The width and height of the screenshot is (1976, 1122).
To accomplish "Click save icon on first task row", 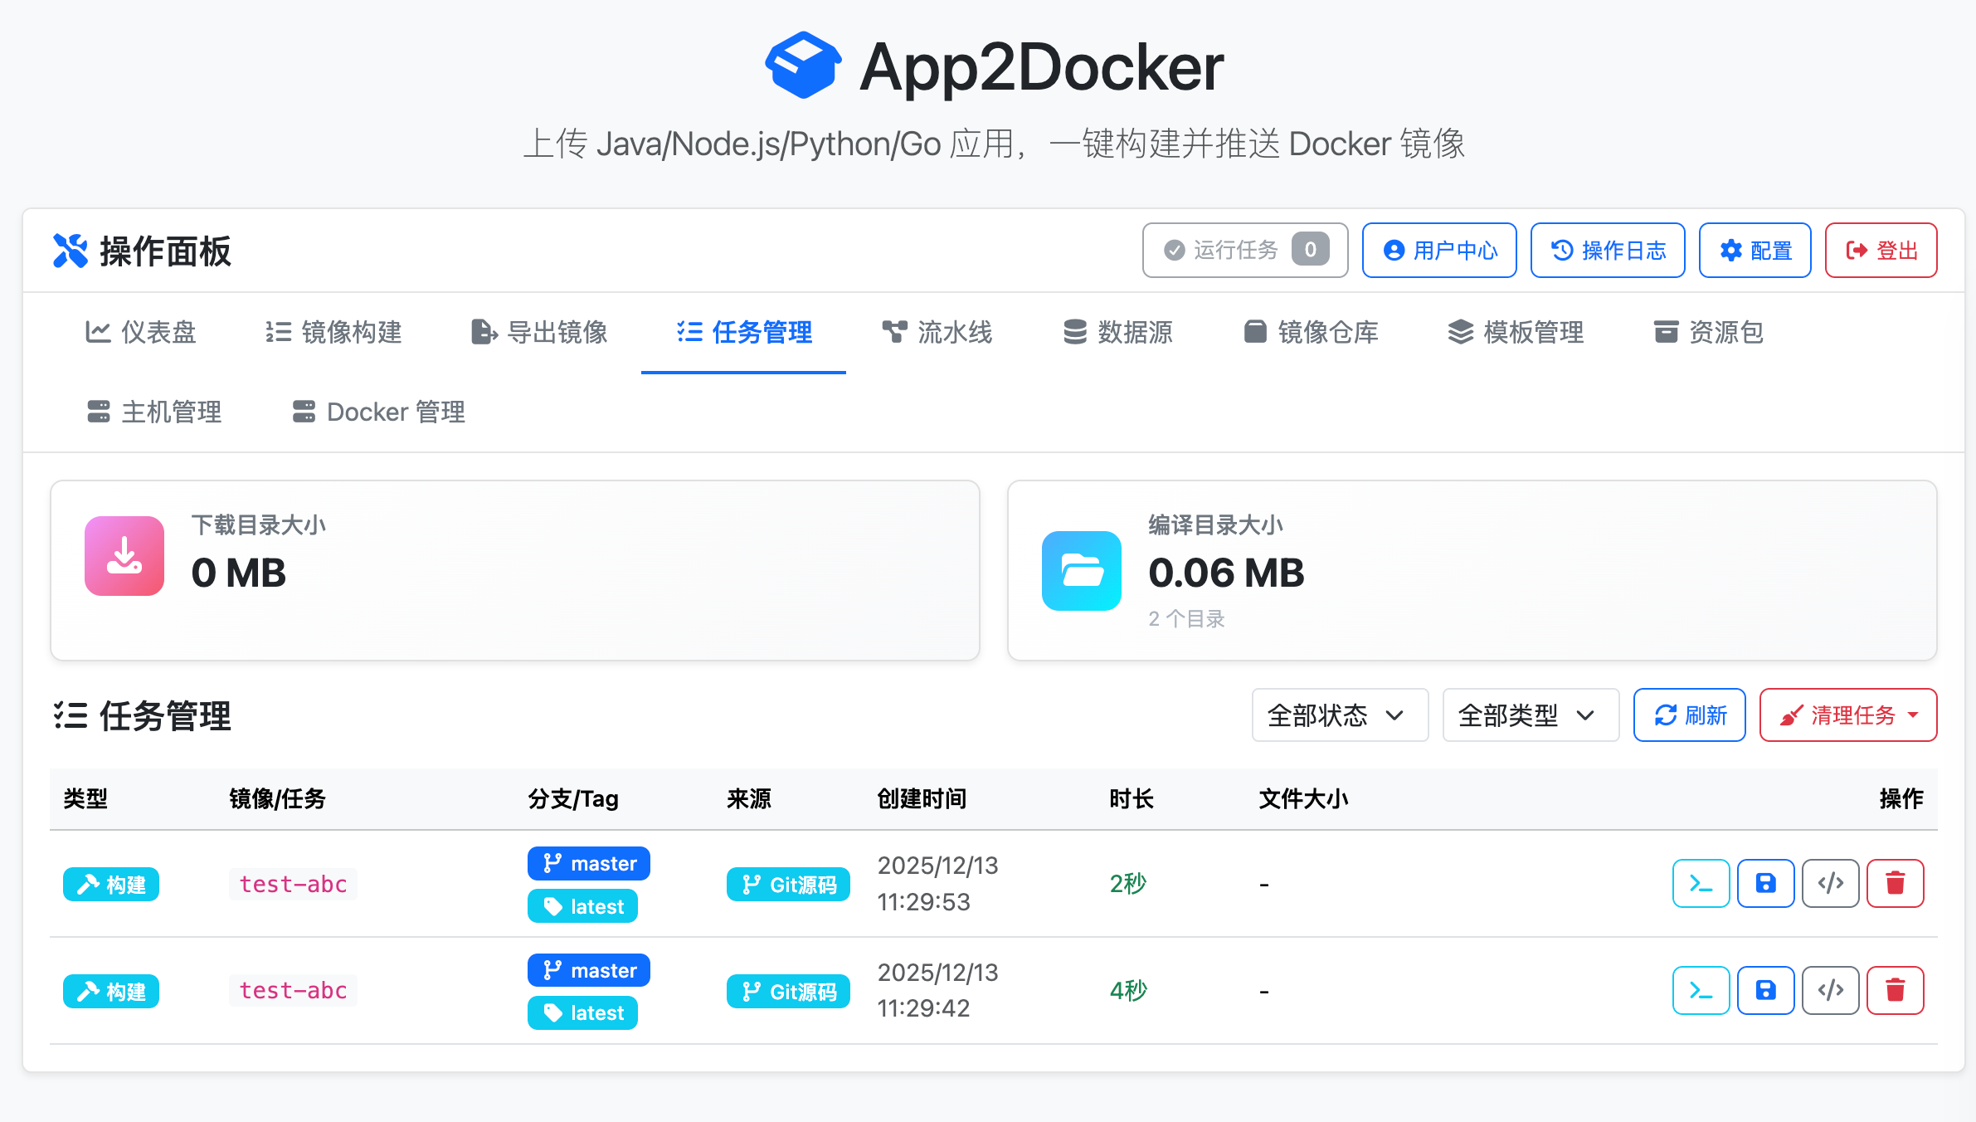I will click(x=1765, y=883).
